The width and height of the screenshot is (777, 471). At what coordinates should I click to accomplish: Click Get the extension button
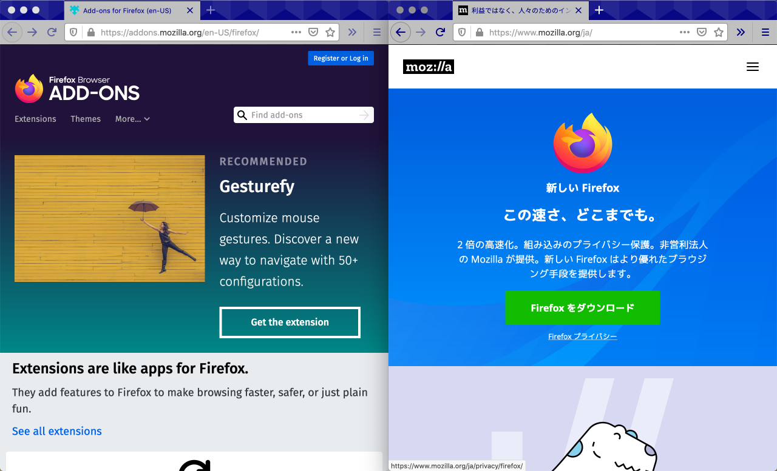pos(290,322)
